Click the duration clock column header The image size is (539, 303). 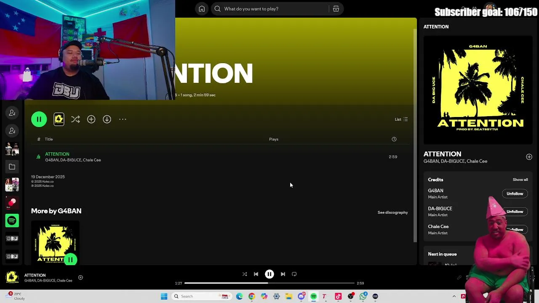pyautogui.click(x=394, y=139)
